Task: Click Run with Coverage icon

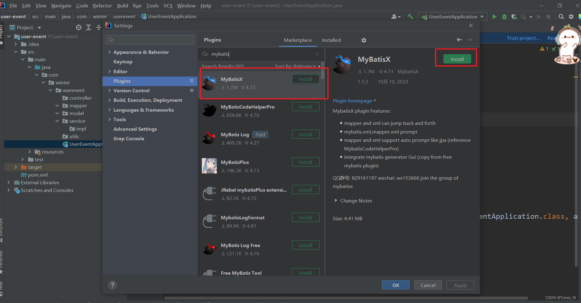Action: (514, 17)
